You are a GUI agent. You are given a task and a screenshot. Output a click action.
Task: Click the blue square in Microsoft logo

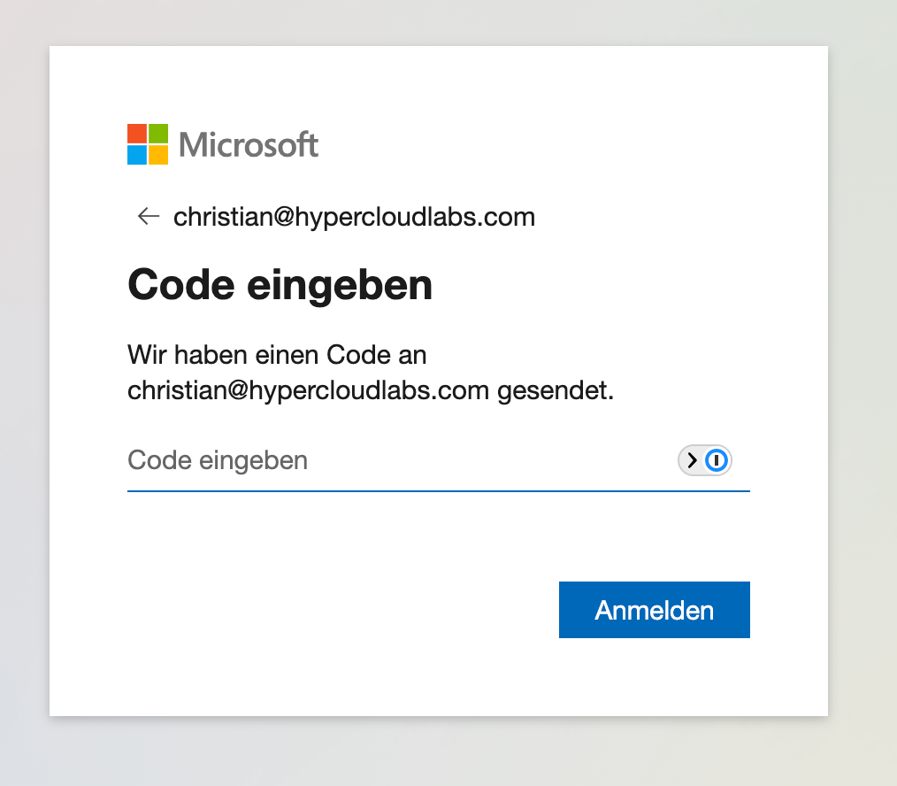point(137,155)
